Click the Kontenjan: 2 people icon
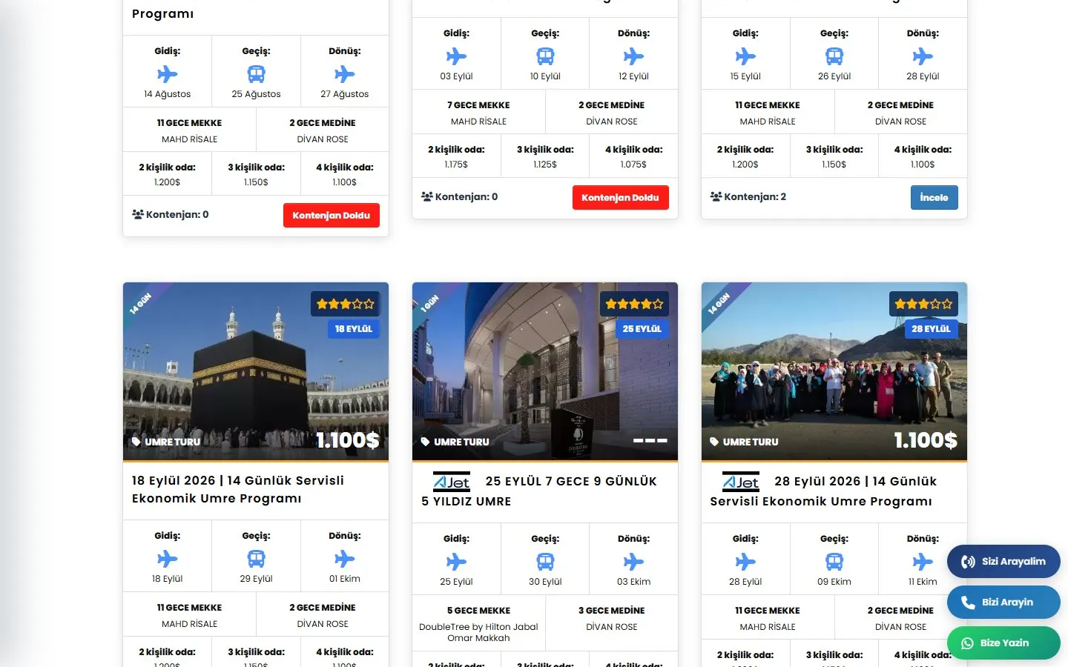Viewport: 1068px width, 667px height. 716,196
